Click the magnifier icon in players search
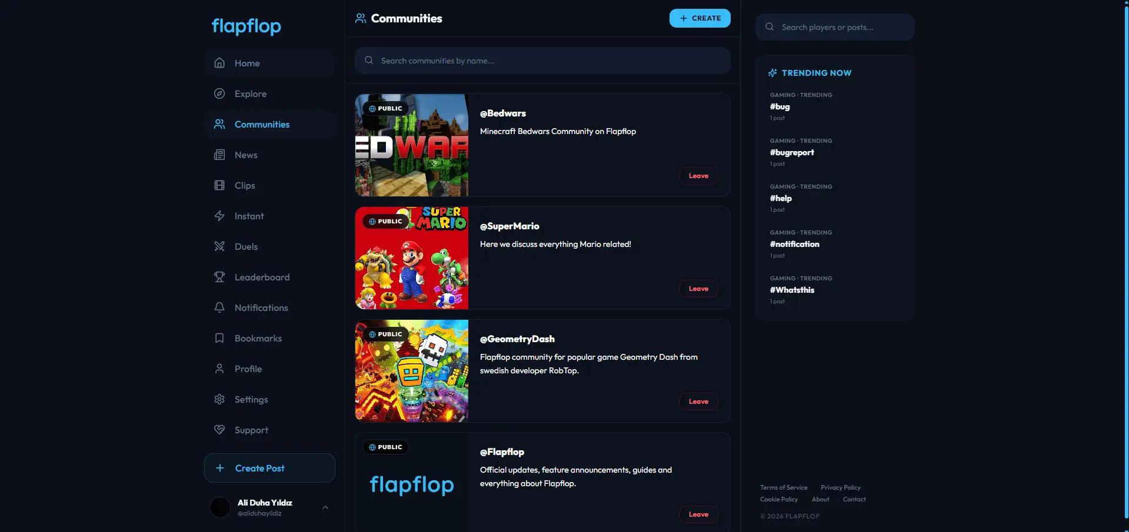This screenshot has height=532, width=1129. point(770,26)
